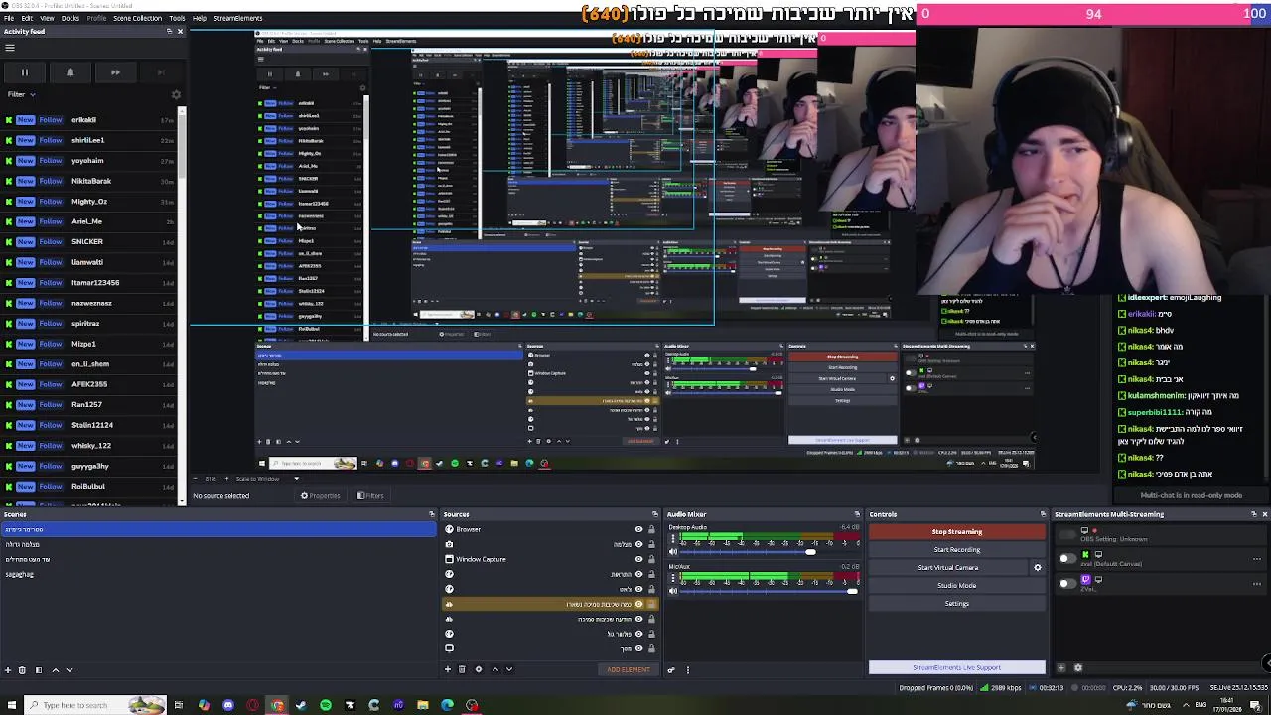The width and height of the screenshot is (1271, 715).
Task: Toggle visibility of highlighted yellow source row
Action: [639, 604]
